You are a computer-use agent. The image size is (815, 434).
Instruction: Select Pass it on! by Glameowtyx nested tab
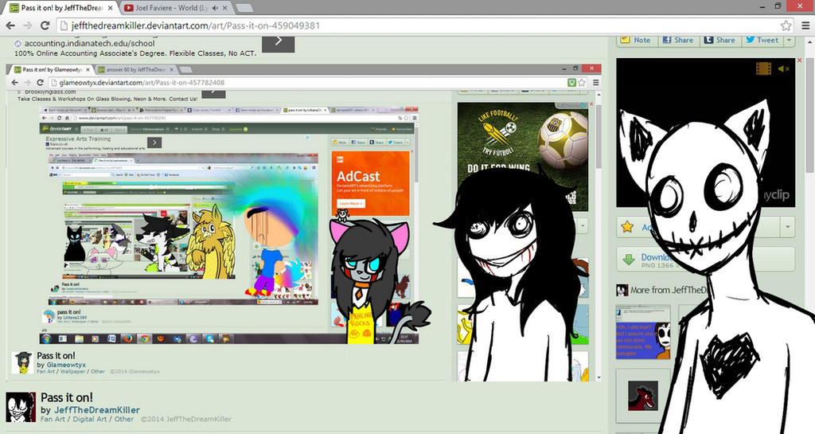point(52,69)
